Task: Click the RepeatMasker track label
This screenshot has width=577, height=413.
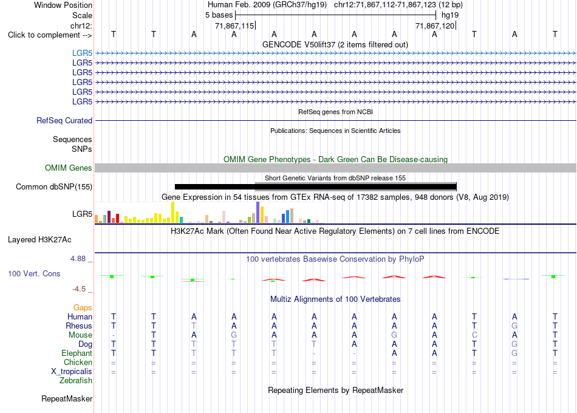Action: [67, 398]
